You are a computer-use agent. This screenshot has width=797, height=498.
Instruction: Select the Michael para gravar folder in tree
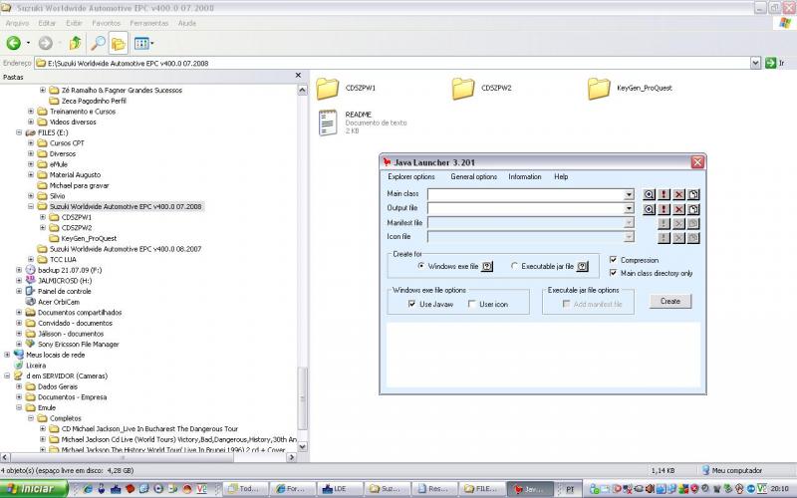tap(79, 185)
